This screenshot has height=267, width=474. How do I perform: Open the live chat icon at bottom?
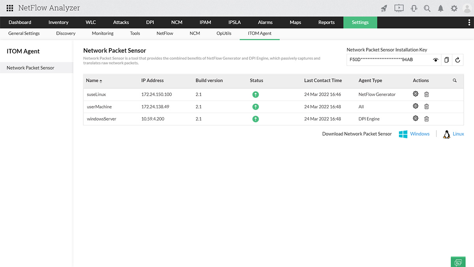click(458, 262)
